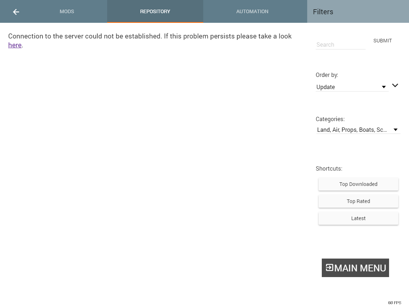Go back using the left arrow icon
The image size is (409, 307).
point(16,12)
